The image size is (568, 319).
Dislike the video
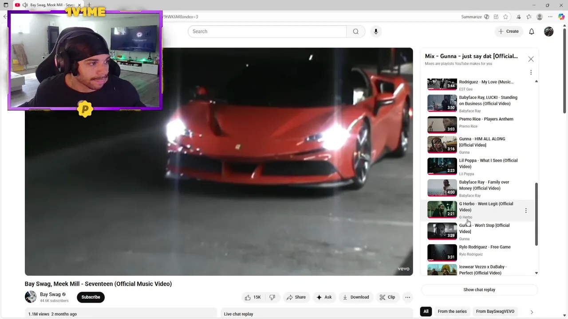pyautogui.click(x=272, y=297)
